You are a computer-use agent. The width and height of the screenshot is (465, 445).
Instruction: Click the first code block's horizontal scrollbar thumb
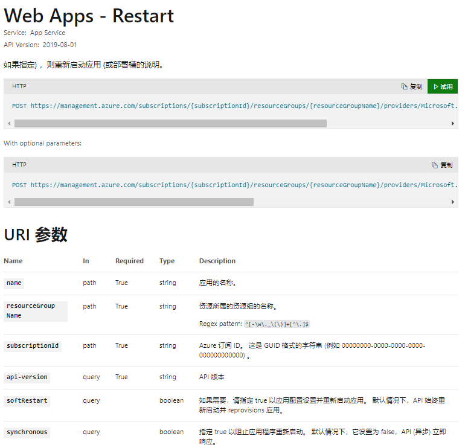tap(170, 123)
